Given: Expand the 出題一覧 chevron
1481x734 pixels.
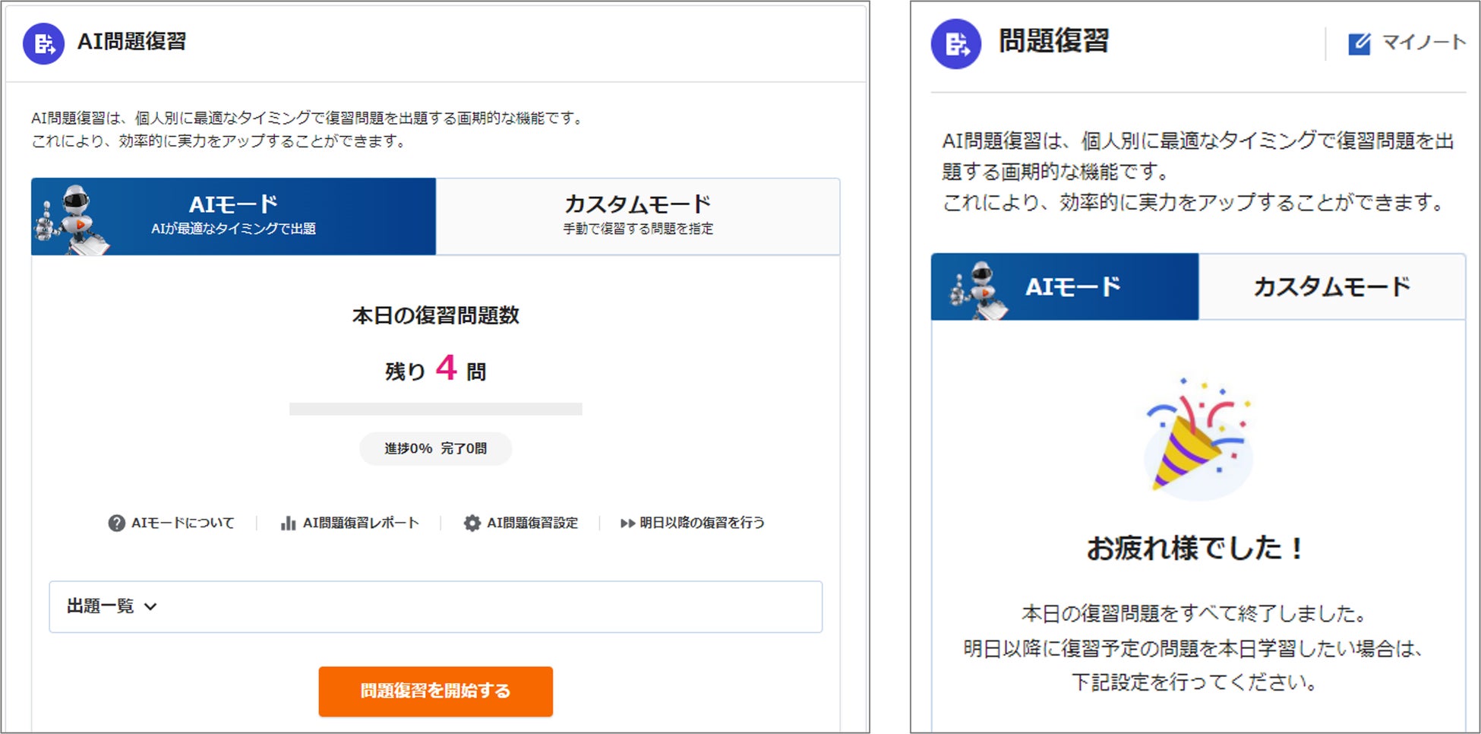Looking at the screenshot, I should pos(150,606).
